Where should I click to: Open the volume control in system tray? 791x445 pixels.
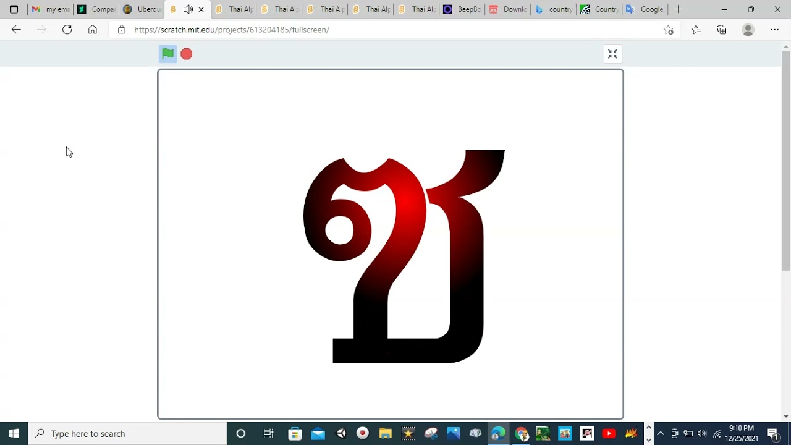[702, 433]
